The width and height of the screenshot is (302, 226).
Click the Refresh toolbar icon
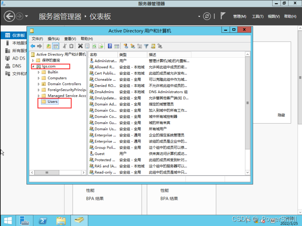[x=94, y=46]
